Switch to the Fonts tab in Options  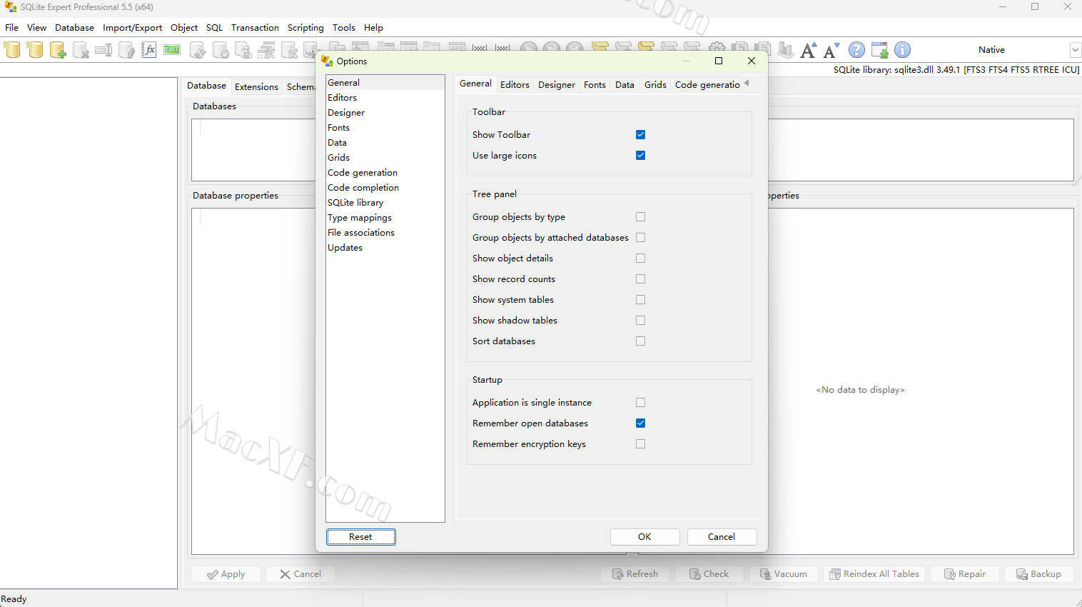[x=595, y=84]
